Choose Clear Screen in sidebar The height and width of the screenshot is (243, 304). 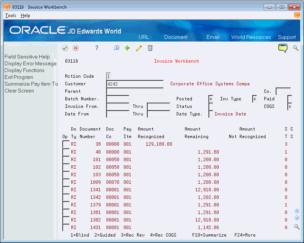point(19,91)
